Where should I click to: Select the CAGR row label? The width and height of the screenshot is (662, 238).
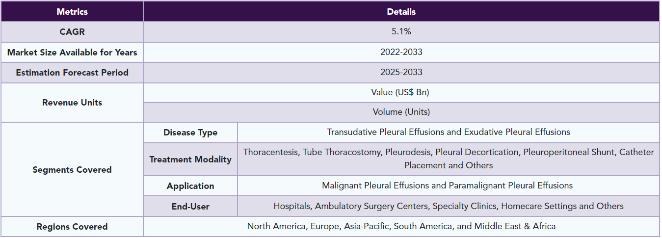click(72, 32)
